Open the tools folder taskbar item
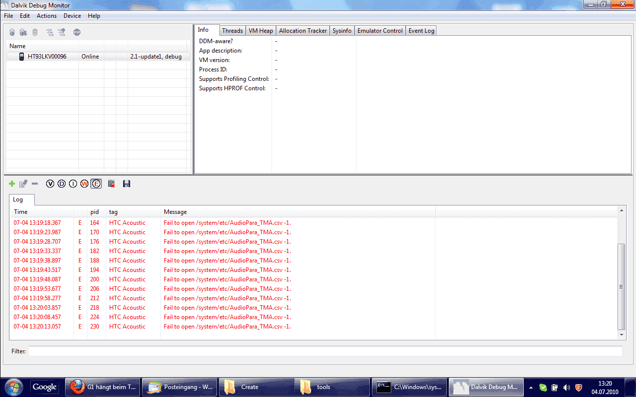 pyautogui.click(x=333, y=387)
